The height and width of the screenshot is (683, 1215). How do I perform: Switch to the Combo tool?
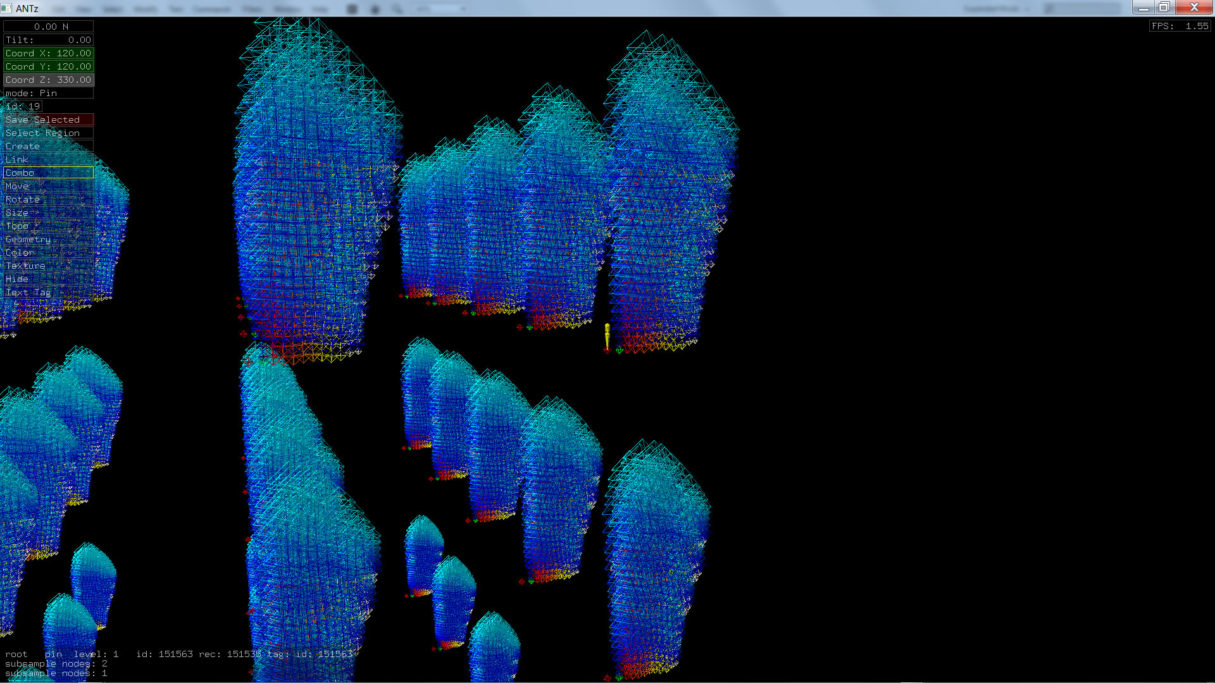[x=48, y=173]
